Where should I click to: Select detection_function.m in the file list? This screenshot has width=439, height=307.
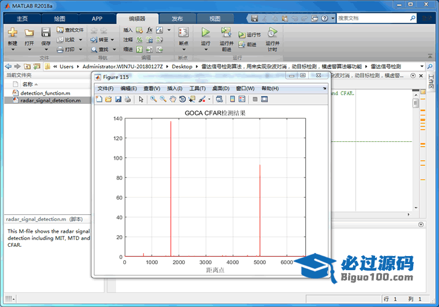[45, 93]
